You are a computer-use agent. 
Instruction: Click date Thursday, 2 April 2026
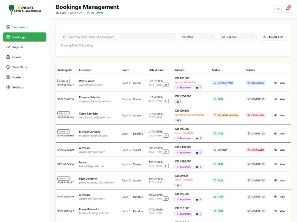[x=69, y=13]
